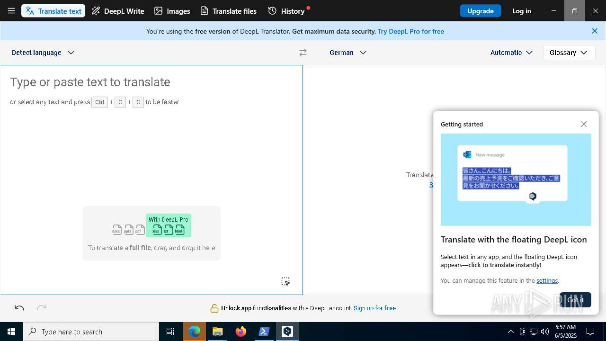Viewport: 606px width, 341px height.
Task: Follow Try DeepL Pro for free link
Action: [x=411, y=31]
